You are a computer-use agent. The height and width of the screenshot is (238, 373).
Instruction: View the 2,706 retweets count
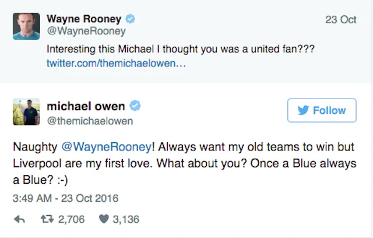coord(71,219)
